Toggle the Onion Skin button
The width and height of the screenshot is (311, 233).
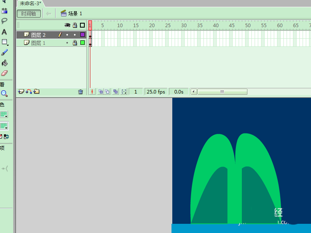click(x=101, y=92)
